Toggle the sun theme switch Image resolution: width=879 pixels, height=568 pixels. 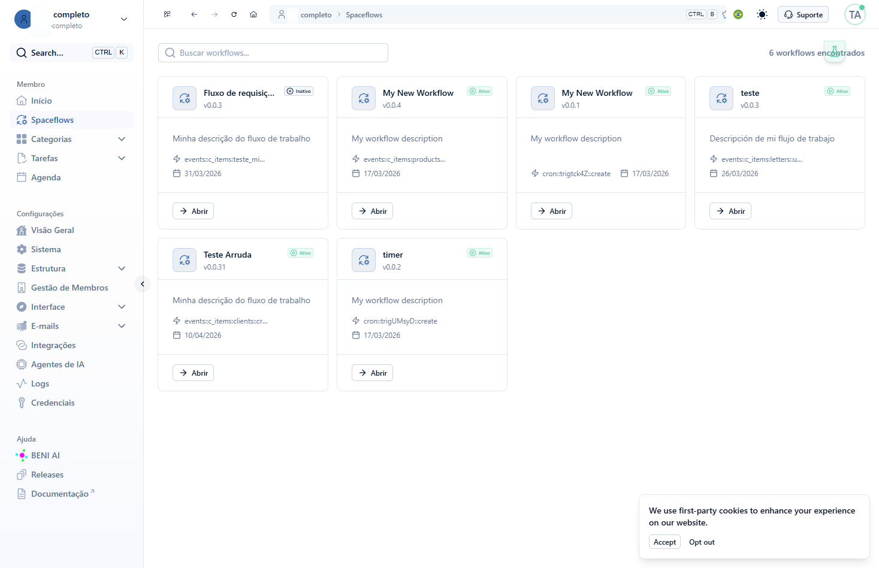762,14
